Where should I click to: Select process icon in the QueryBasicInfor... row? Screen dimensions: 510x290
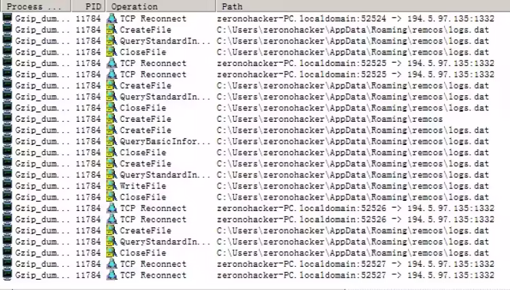7,142
